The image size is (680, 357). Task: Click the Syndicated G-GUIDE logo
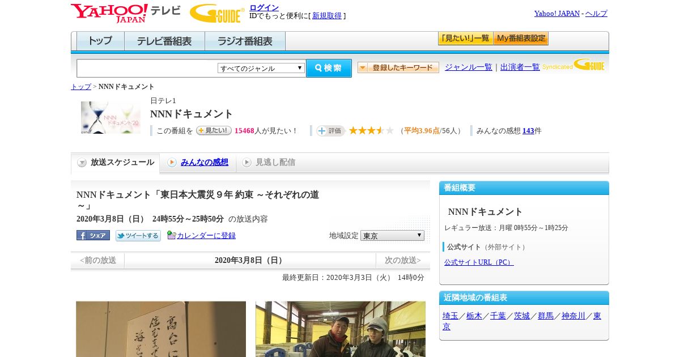(573, 65)
